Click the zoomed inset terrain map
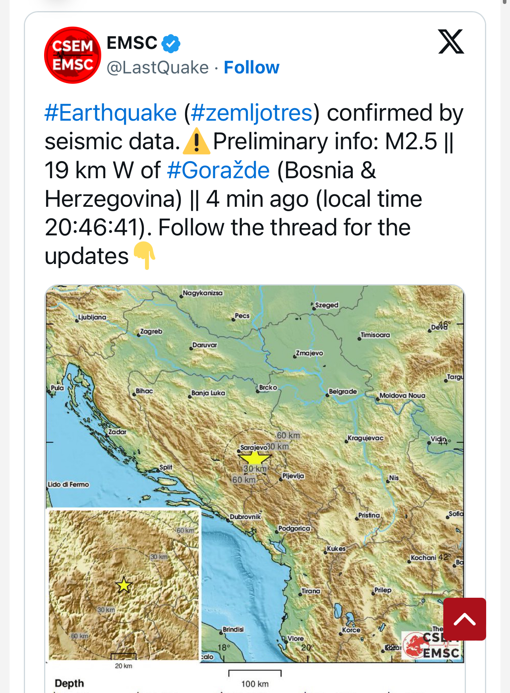 (x=124, y=584)
